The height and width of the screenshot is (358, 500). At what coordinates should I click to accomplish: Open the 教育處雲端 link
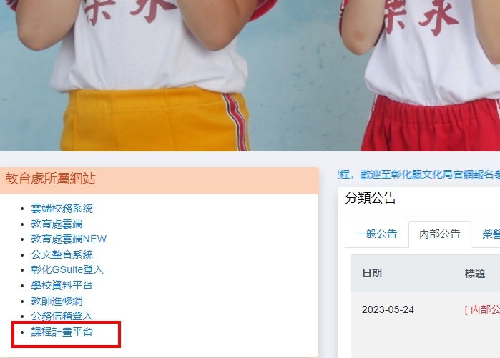pos(57,224)
